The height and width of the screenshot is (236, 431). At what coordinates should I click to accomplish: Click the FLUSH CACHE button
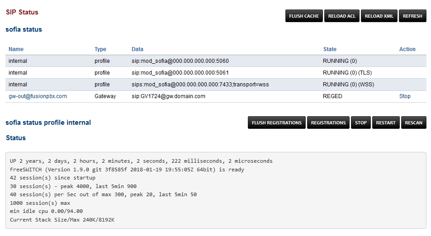point(304,16)
